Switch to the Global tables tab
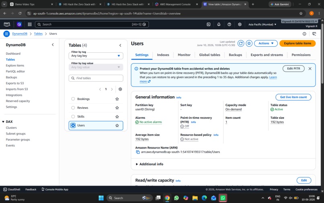The width and height of the screenshot is (324, 203). pyautogui.click(x=209, y=55)
